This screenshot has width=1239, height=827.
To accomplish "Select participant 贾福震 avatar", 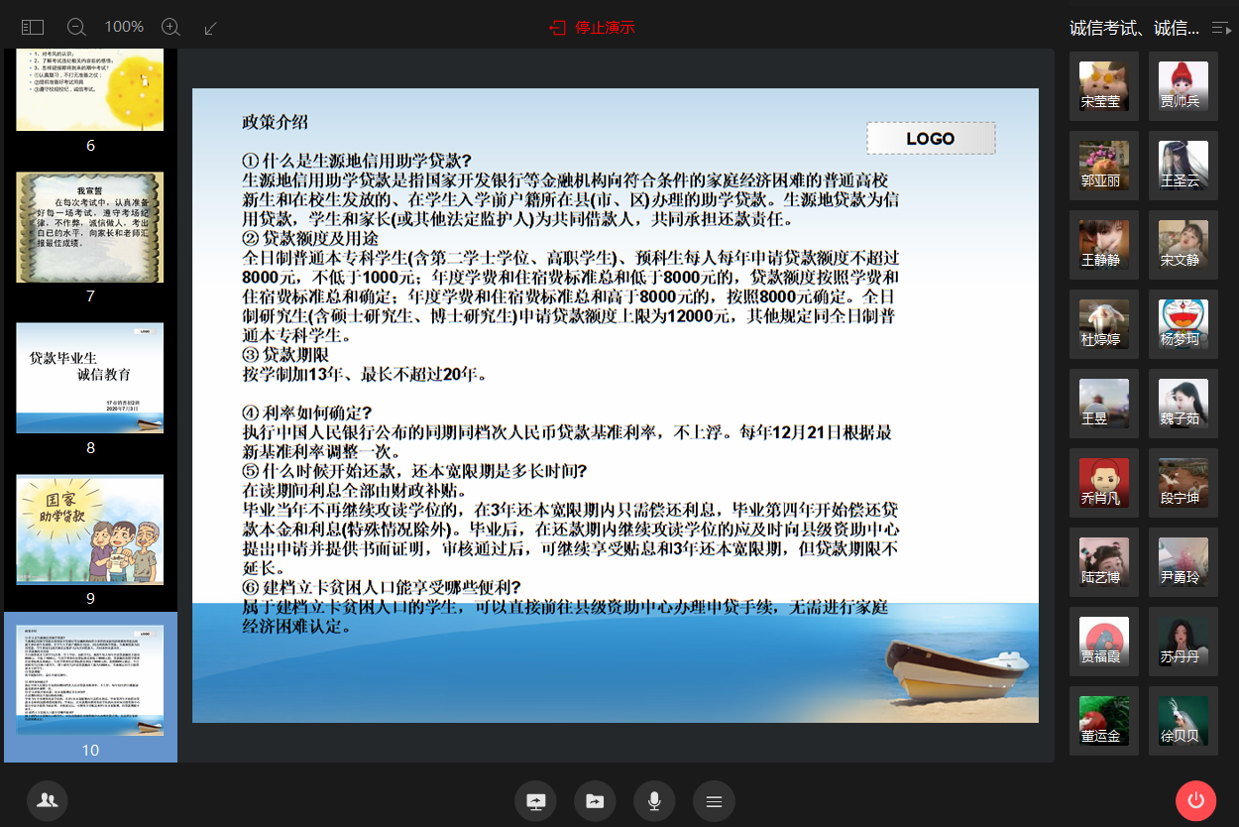I will point(1104,642).
